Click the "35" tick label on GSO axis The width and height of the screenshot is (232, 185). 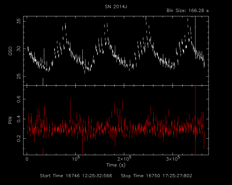click(19, 21)
